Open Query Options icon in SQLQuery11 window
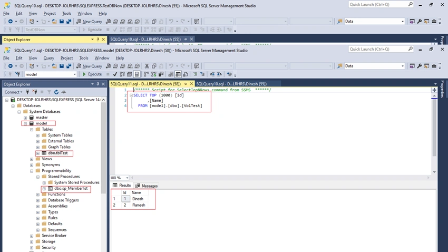448x252 pixels. tap(130, 74)
